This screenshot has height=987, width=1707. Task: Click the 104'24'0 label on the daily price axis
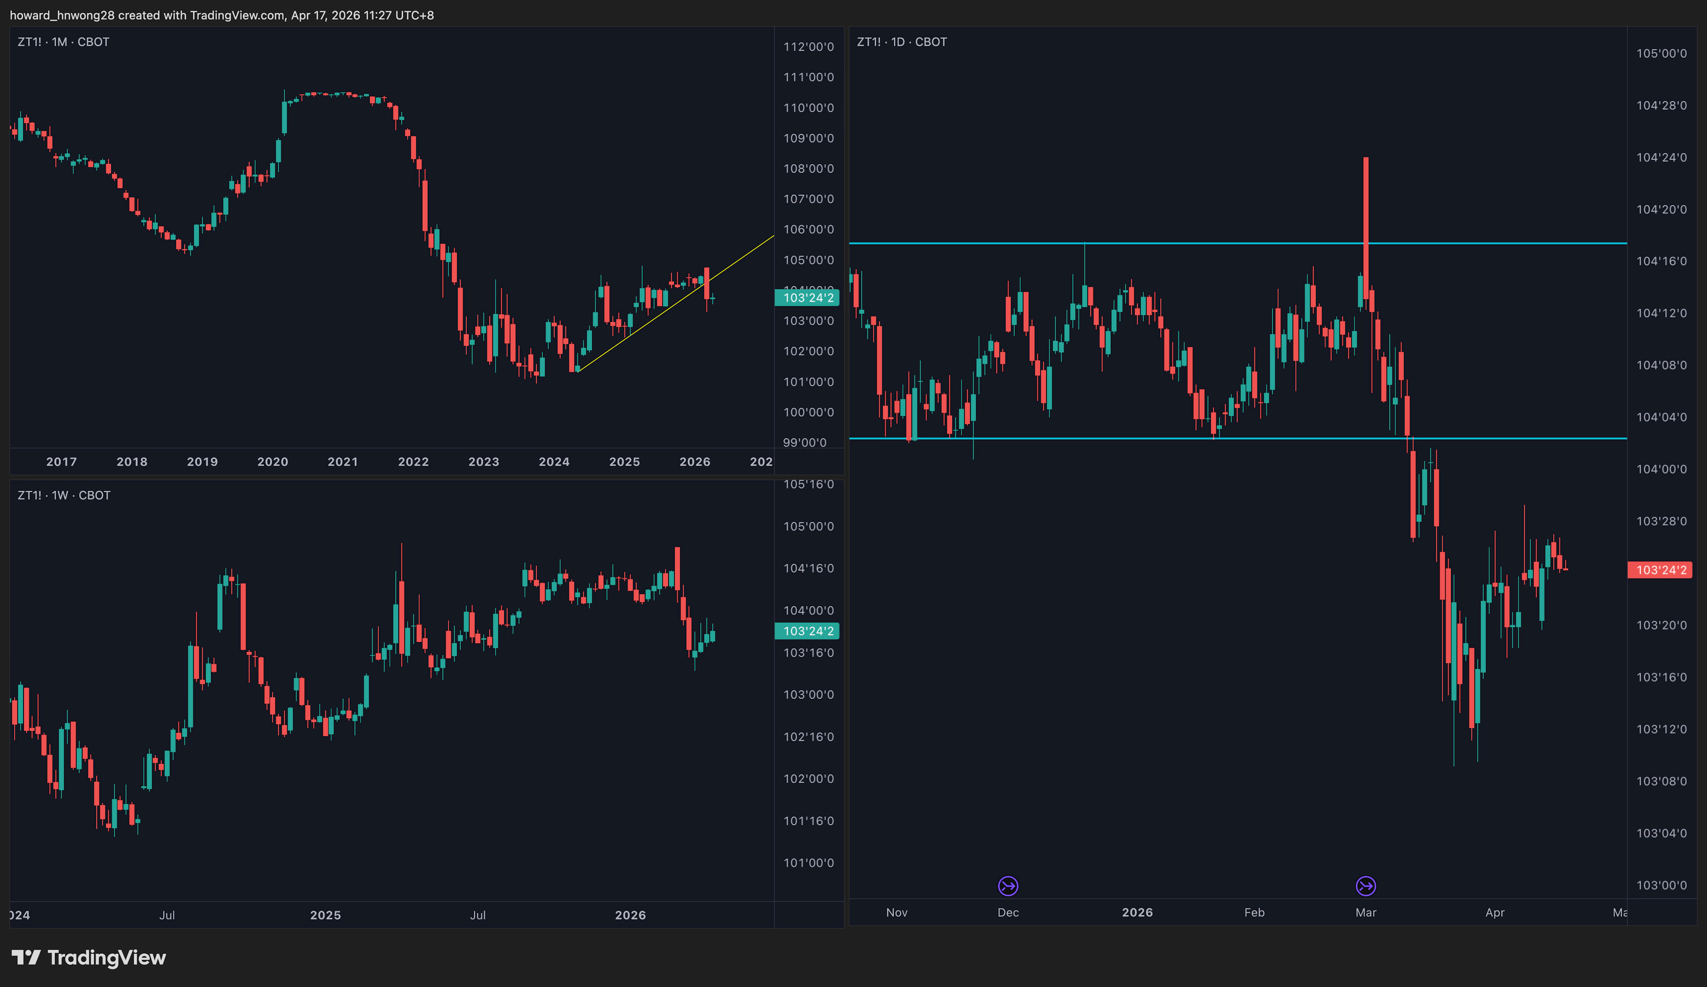coord(1662,157)
